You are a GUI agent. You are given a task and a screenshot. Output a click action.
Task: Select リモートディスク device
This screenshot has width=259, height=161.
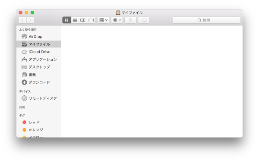tap(39, 98)
